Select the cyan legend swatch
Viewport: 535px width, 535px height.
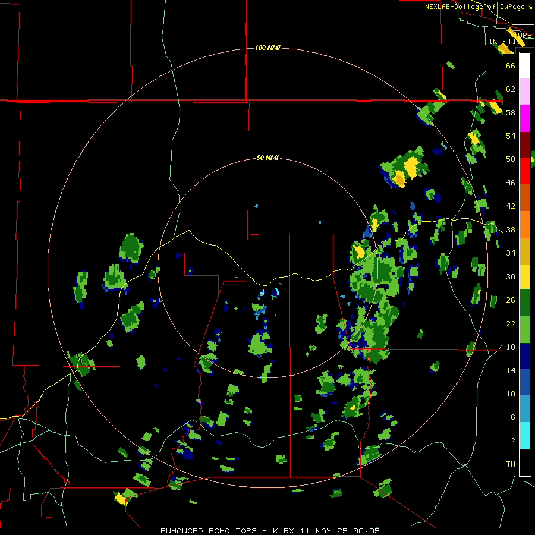(525, 436)
